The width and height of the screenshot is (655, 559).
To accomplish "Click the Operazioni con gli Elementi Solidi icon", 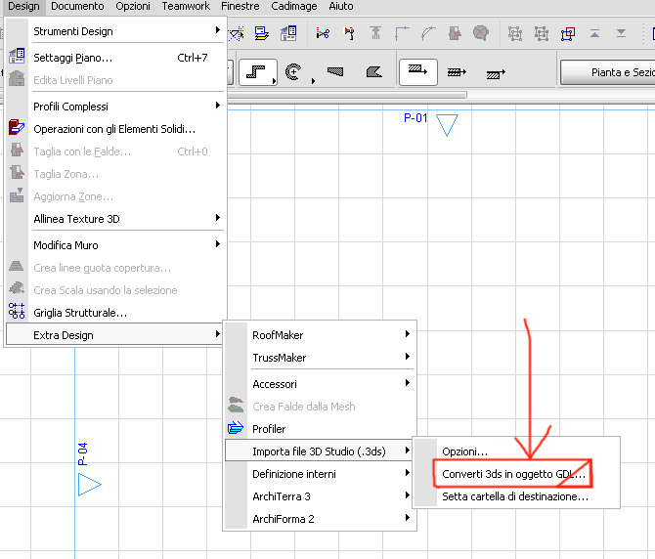I will point(16,129).
